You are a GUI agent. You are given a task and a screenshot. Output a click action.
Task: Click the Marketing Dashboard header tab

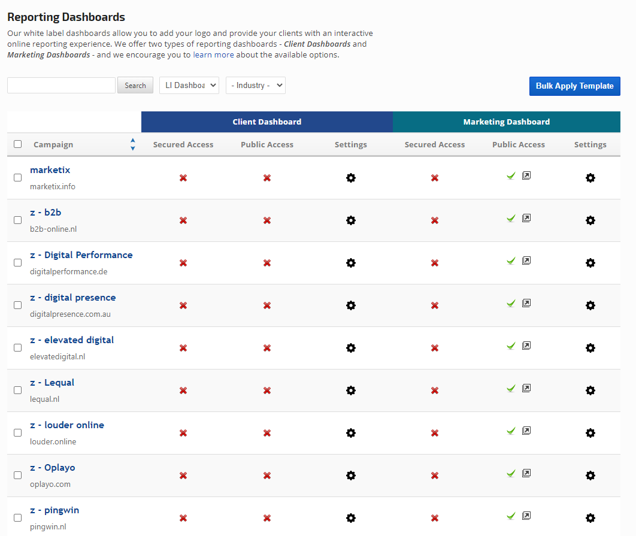(507, 122)
